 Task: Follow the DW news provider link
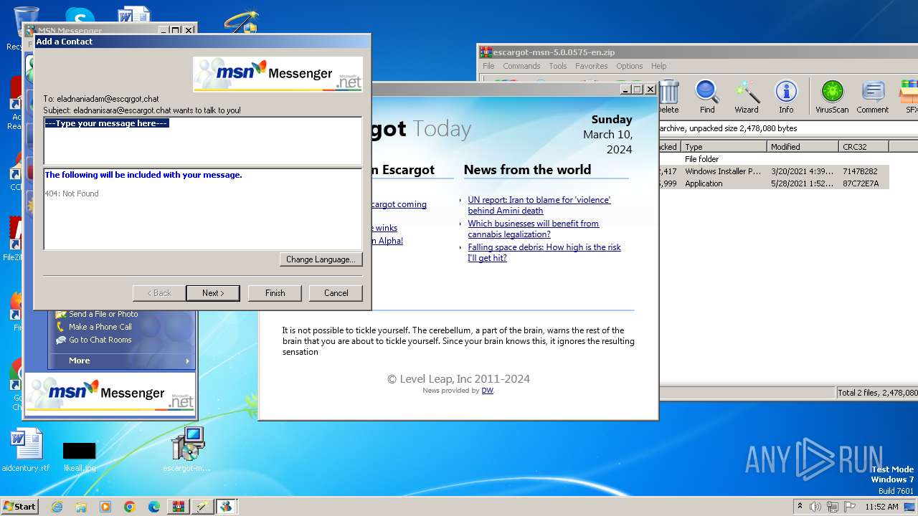[487, 391]
